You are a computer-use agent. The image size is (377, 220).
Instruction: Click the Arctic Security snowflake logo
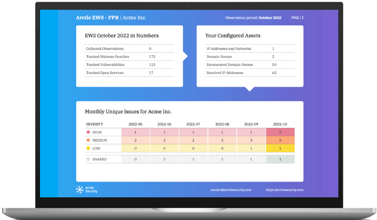click(80, 190)
